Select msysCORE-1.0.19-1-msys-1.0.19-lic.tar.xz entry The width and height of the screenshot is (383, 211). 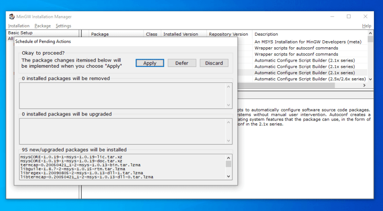coord(71,157)
